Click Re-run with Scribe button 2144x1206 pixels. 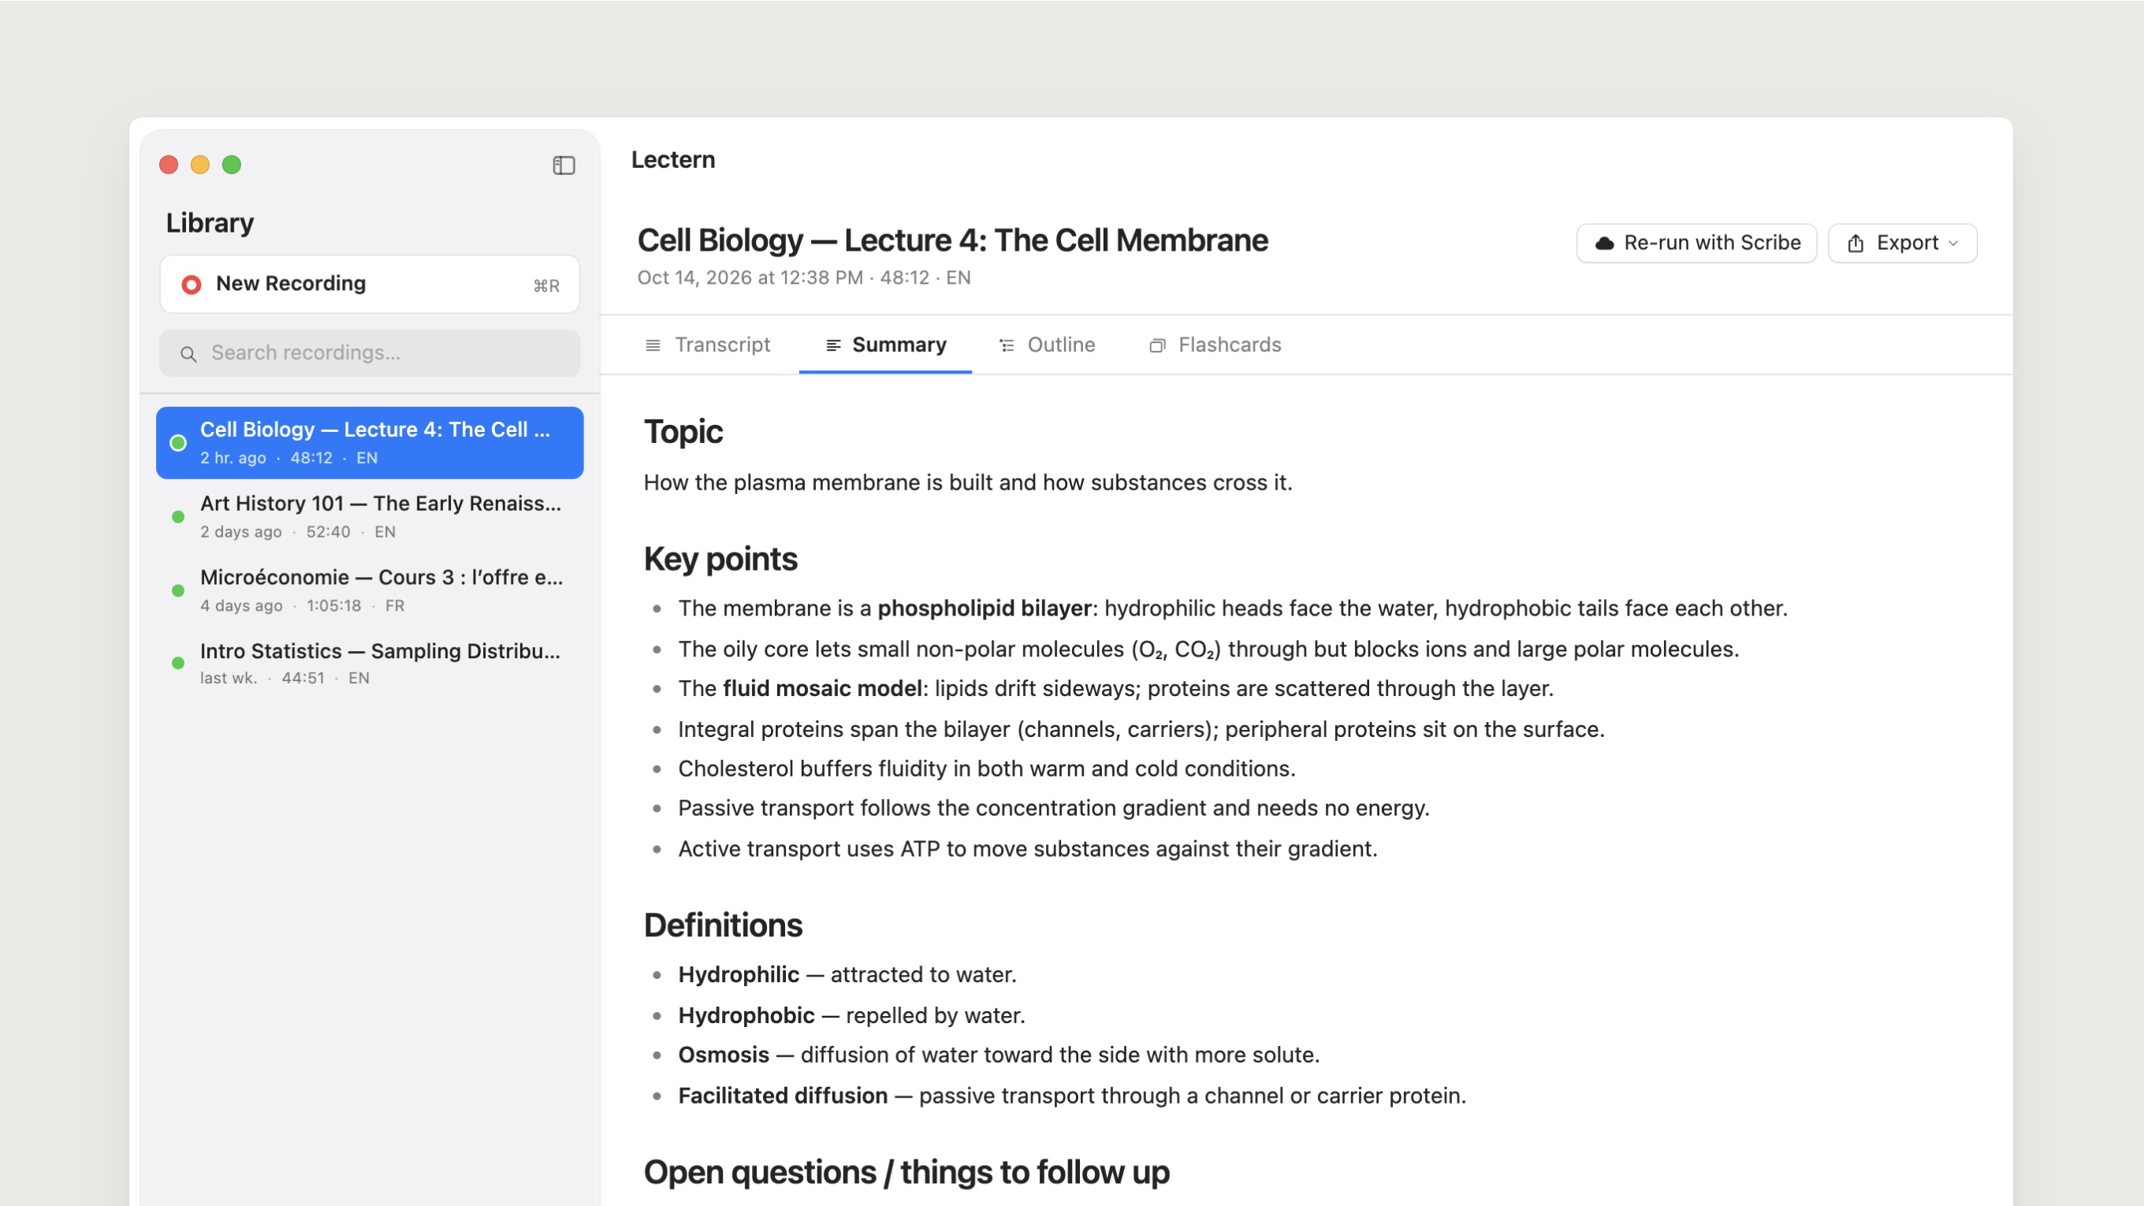pyautogui.click(x=1696, y=243)
